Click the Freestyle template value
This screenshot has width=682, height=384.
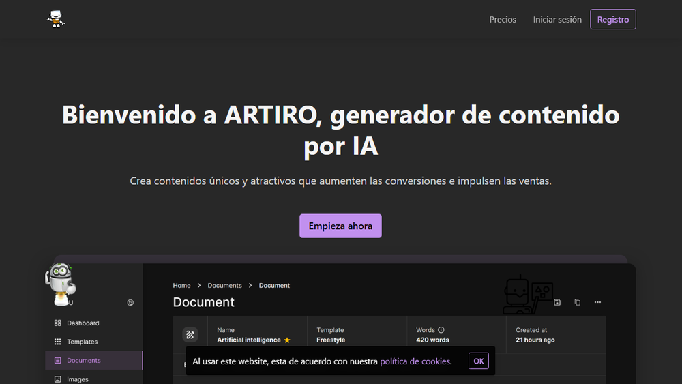click(x=331, y=340)
